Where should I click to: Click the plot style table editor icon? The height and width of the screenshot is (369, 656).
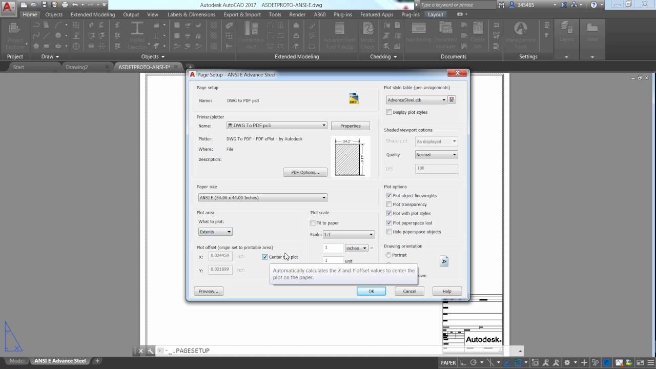click(452, 99)
